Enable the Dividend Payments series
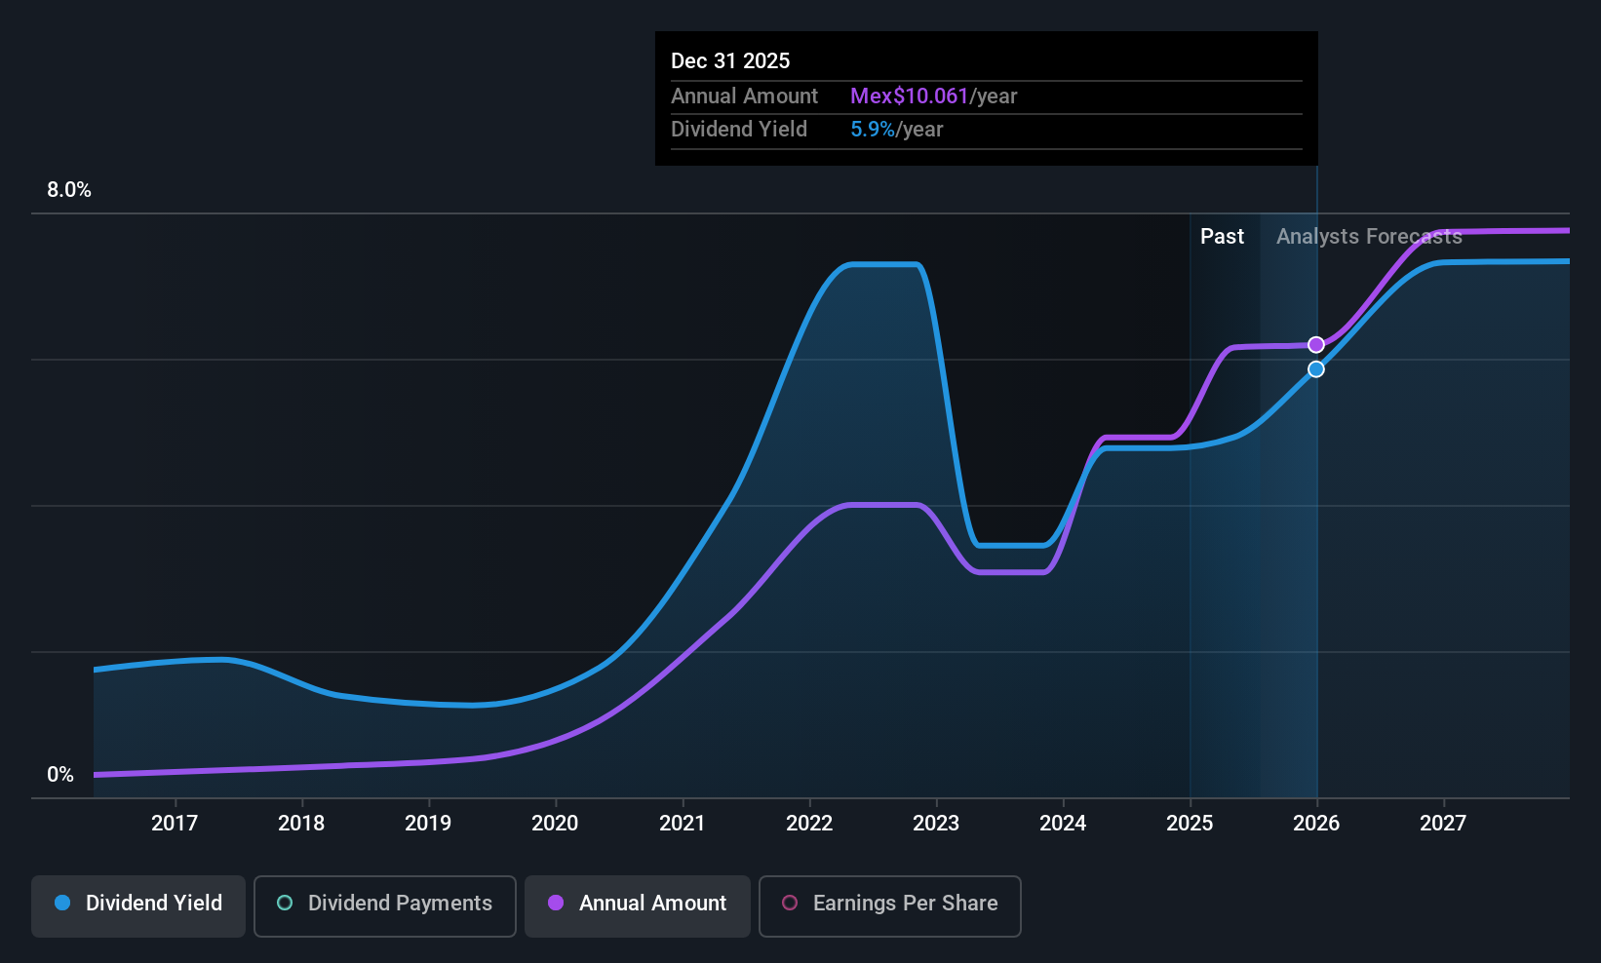Viewport: 1601px width, 963px height. [385, 906]
